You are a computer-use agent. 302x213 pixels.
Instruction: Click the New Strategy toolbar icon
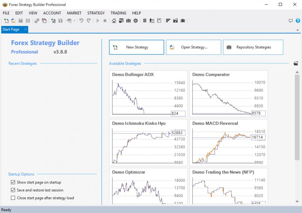coord(6,20)
